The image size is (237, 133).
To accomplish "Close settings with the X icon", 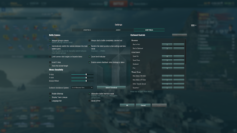I will point(196,25).
